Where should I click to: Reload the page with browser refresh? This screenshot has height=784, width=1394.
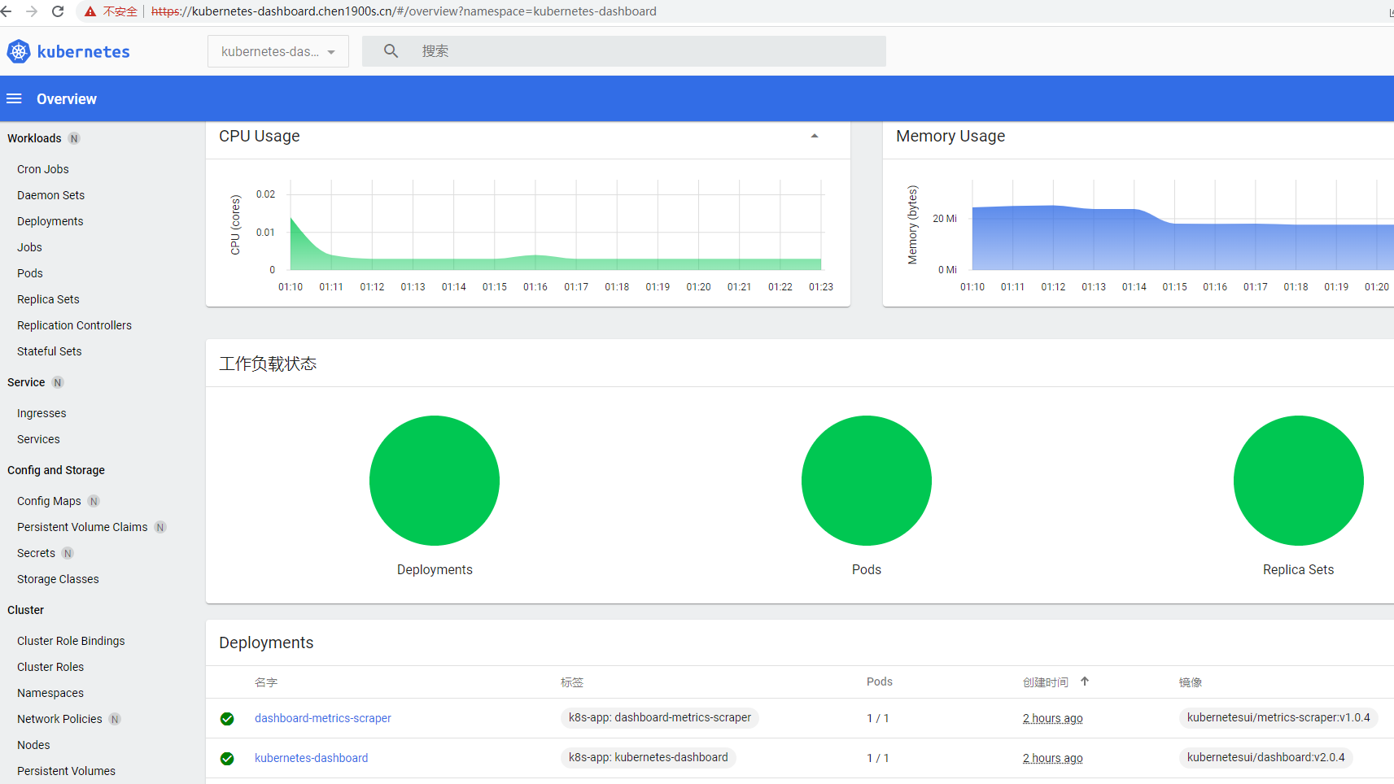(x=58, y=11)
